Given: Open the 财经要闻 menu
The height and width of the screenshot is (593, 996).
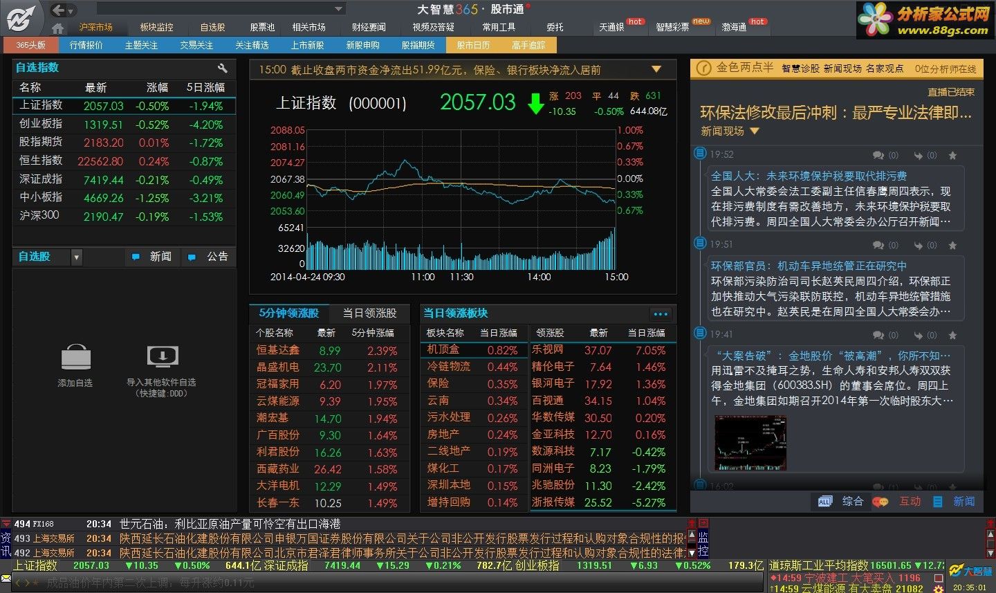Looking at the screenshot, I should (x=369, y=27).
